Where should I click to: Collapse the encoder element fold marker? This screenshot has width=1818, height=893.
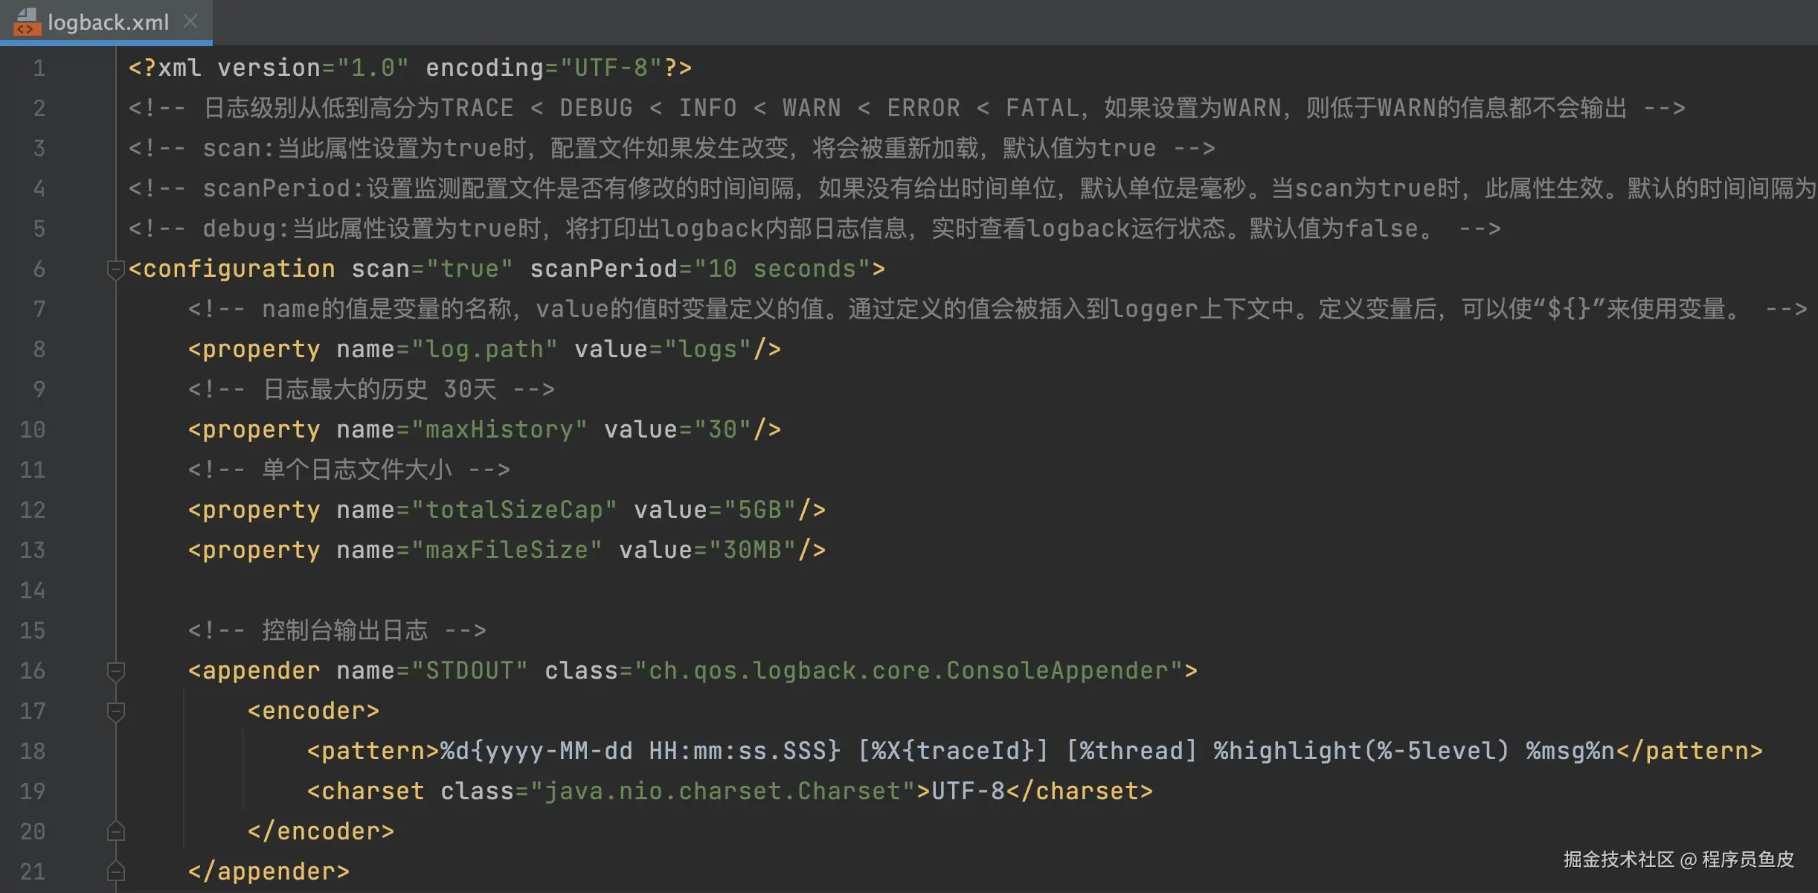[x=115, y=711]
